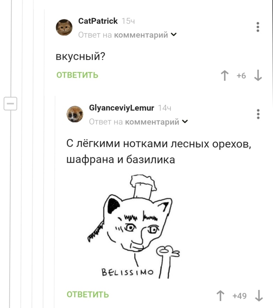
Task: Open CatPatrick username profile link
Action: tap(98, 21)
